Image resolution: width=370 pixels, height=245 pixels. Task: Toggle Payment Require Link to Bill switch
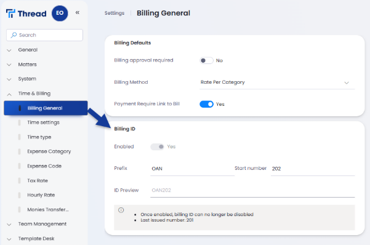coord(206,104)
